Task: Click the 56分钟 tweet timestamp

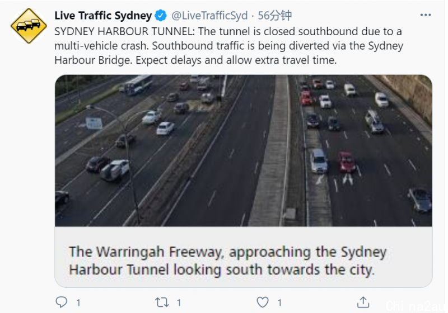Action: (274, 16)
